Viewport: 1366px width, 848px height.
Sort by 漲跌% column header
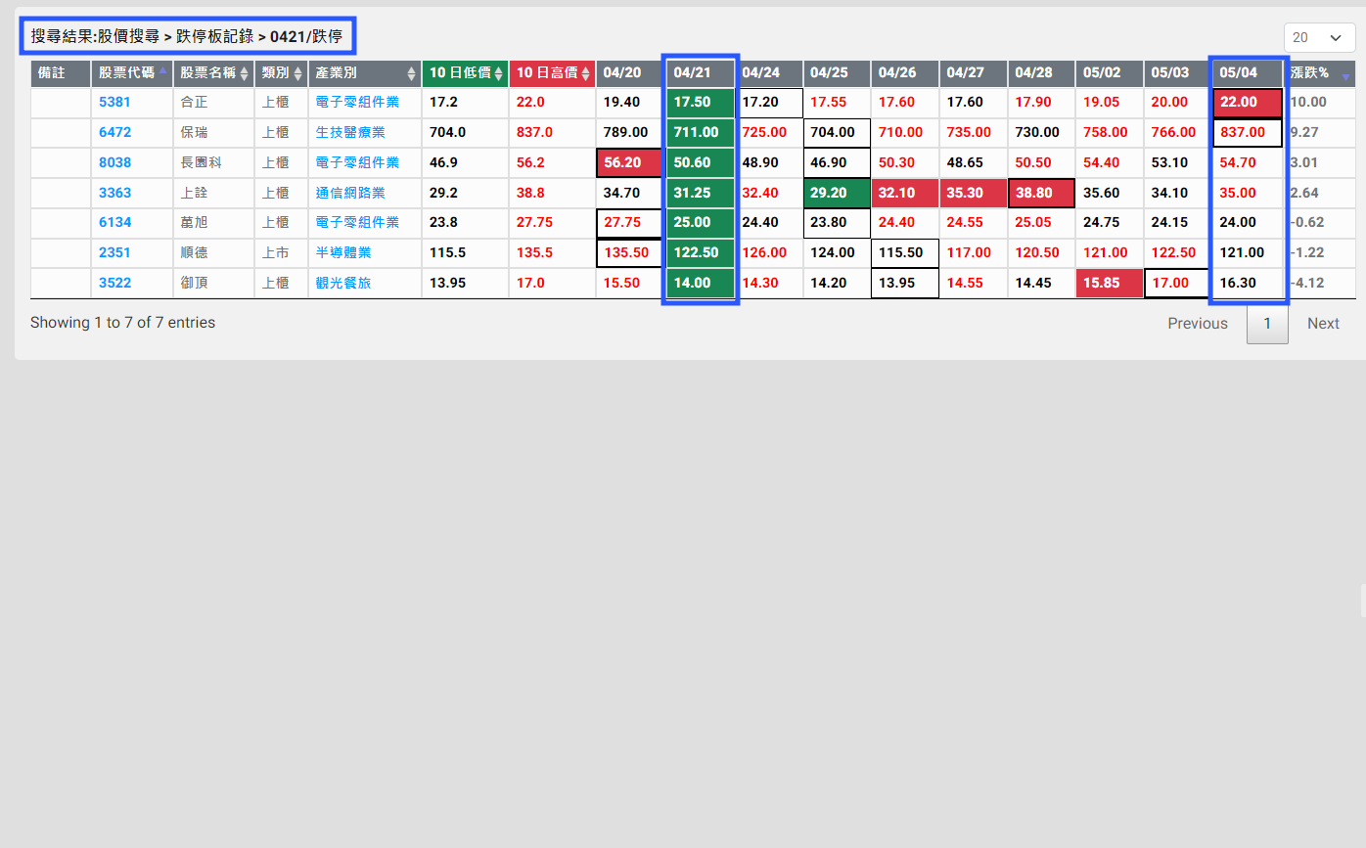(x=1322, y=73)
